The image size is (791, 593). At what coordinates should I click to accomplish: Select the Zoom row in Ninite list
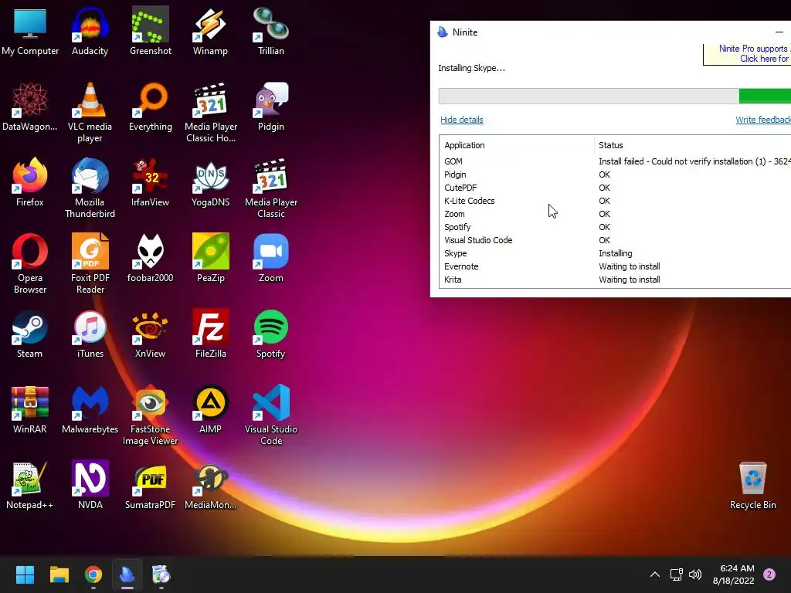[x=615, y=214]
